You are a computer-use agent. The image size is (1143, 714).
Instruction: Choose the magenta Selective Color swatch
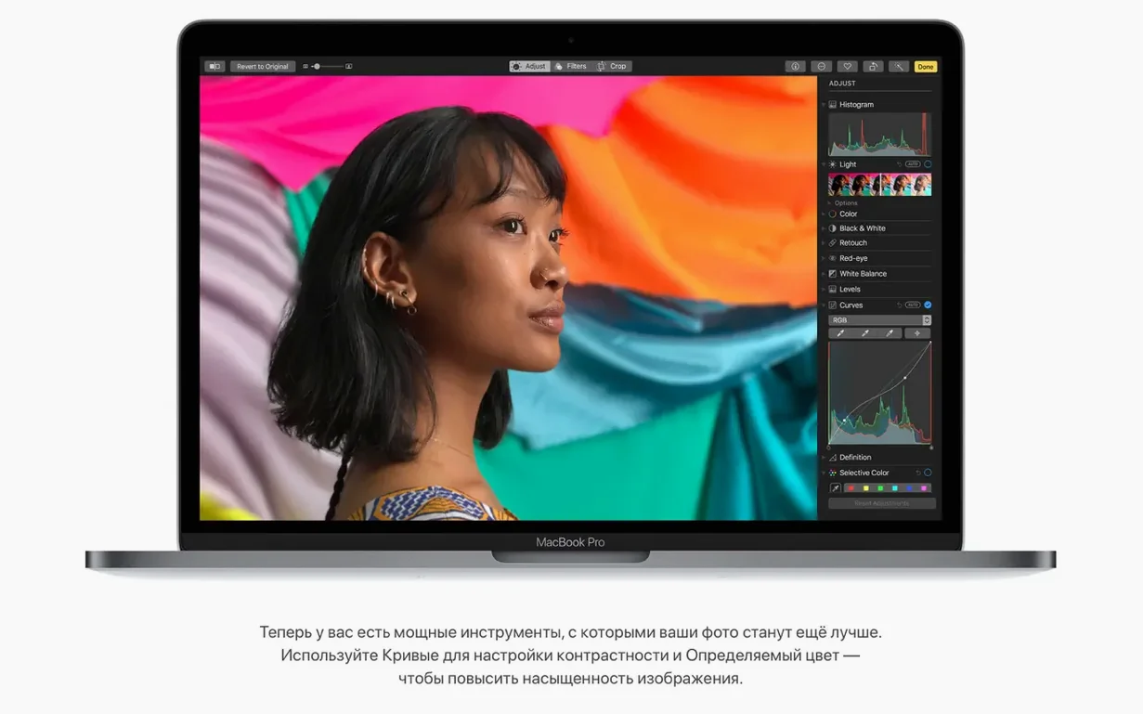pyautogui.click(x=924, y=488)
